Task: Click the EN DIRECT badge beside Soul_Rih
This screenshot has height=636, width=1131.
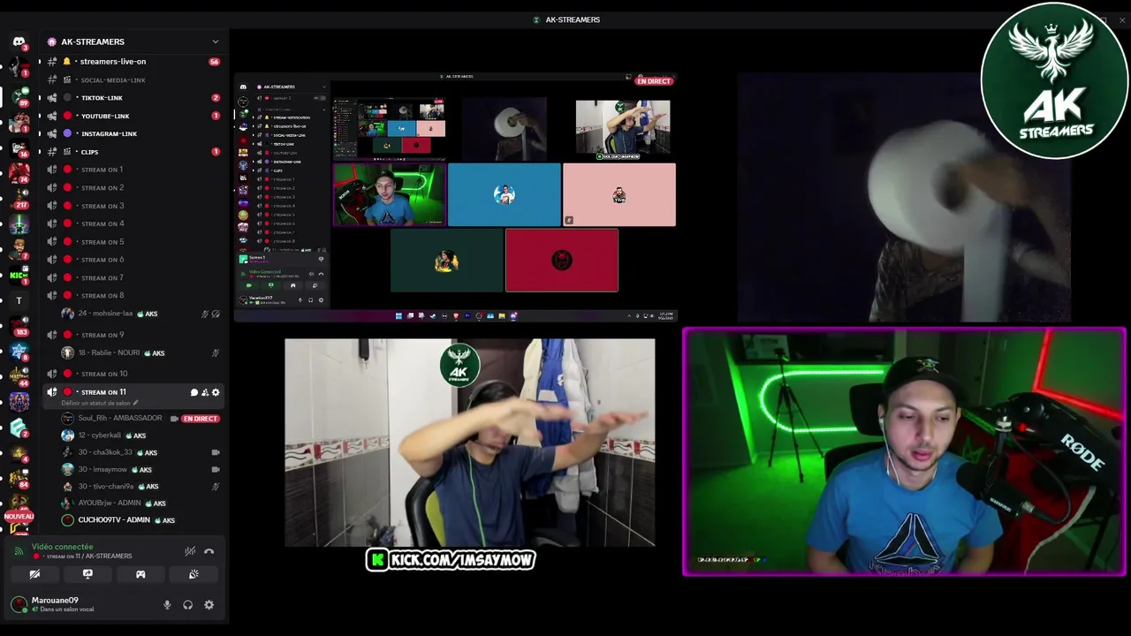Action: (201, 419)
